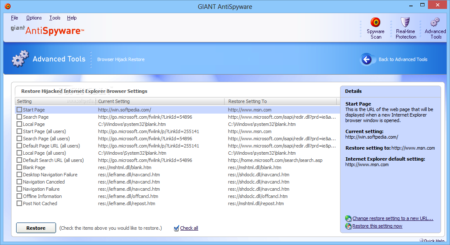Open Advanced Tools gears icon in toolbar
Screen dimensions: 450x245
[435, 22]
